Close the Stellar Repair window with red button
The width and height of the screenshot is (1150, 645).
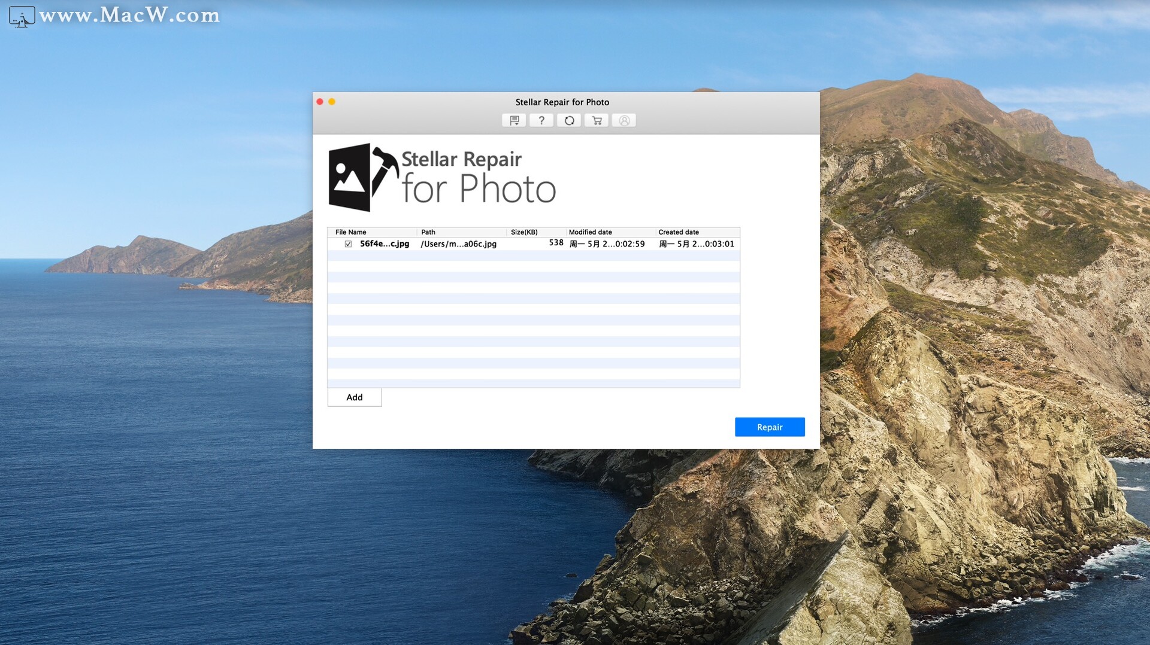pyautogui.click(x=320, y=102)
